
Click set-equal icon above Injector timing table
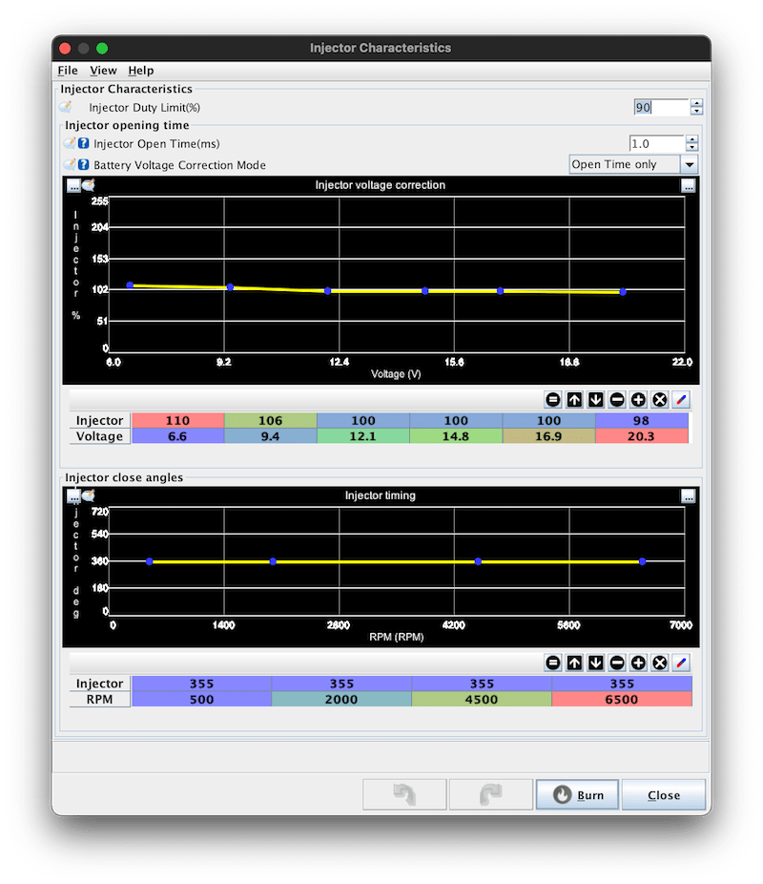(552, 663)
